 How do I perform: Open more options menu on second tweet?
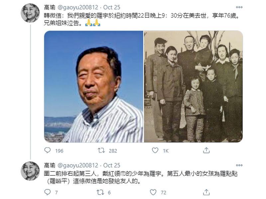tap(239, 165)
